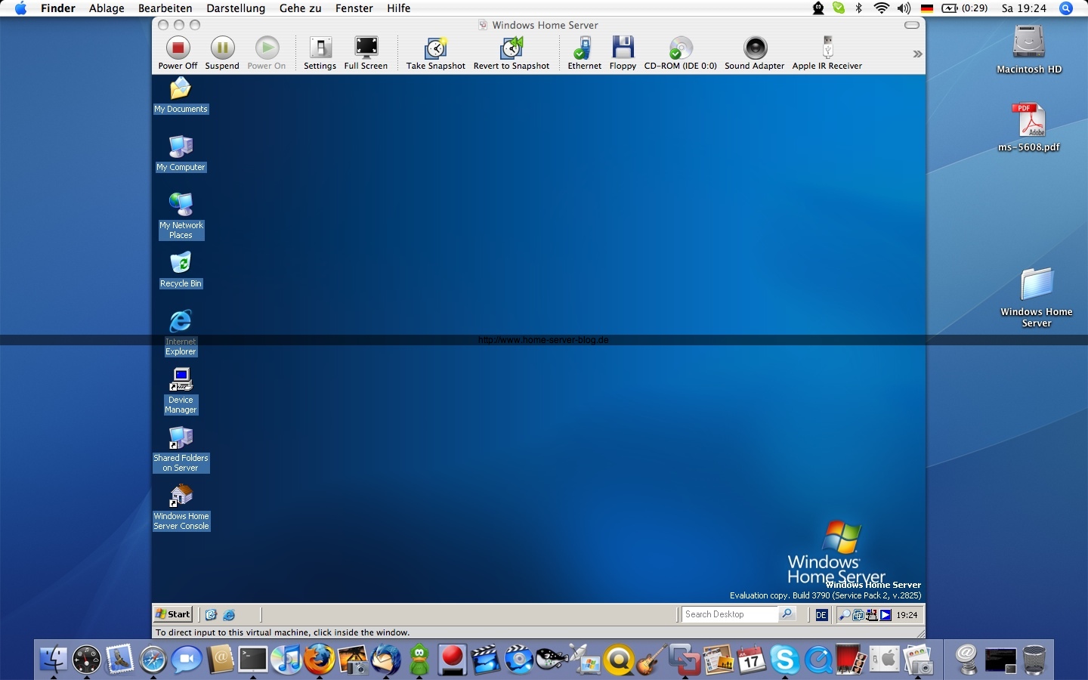Open DE language bar indicator
1088x680 pixels.
coord(821,615)
